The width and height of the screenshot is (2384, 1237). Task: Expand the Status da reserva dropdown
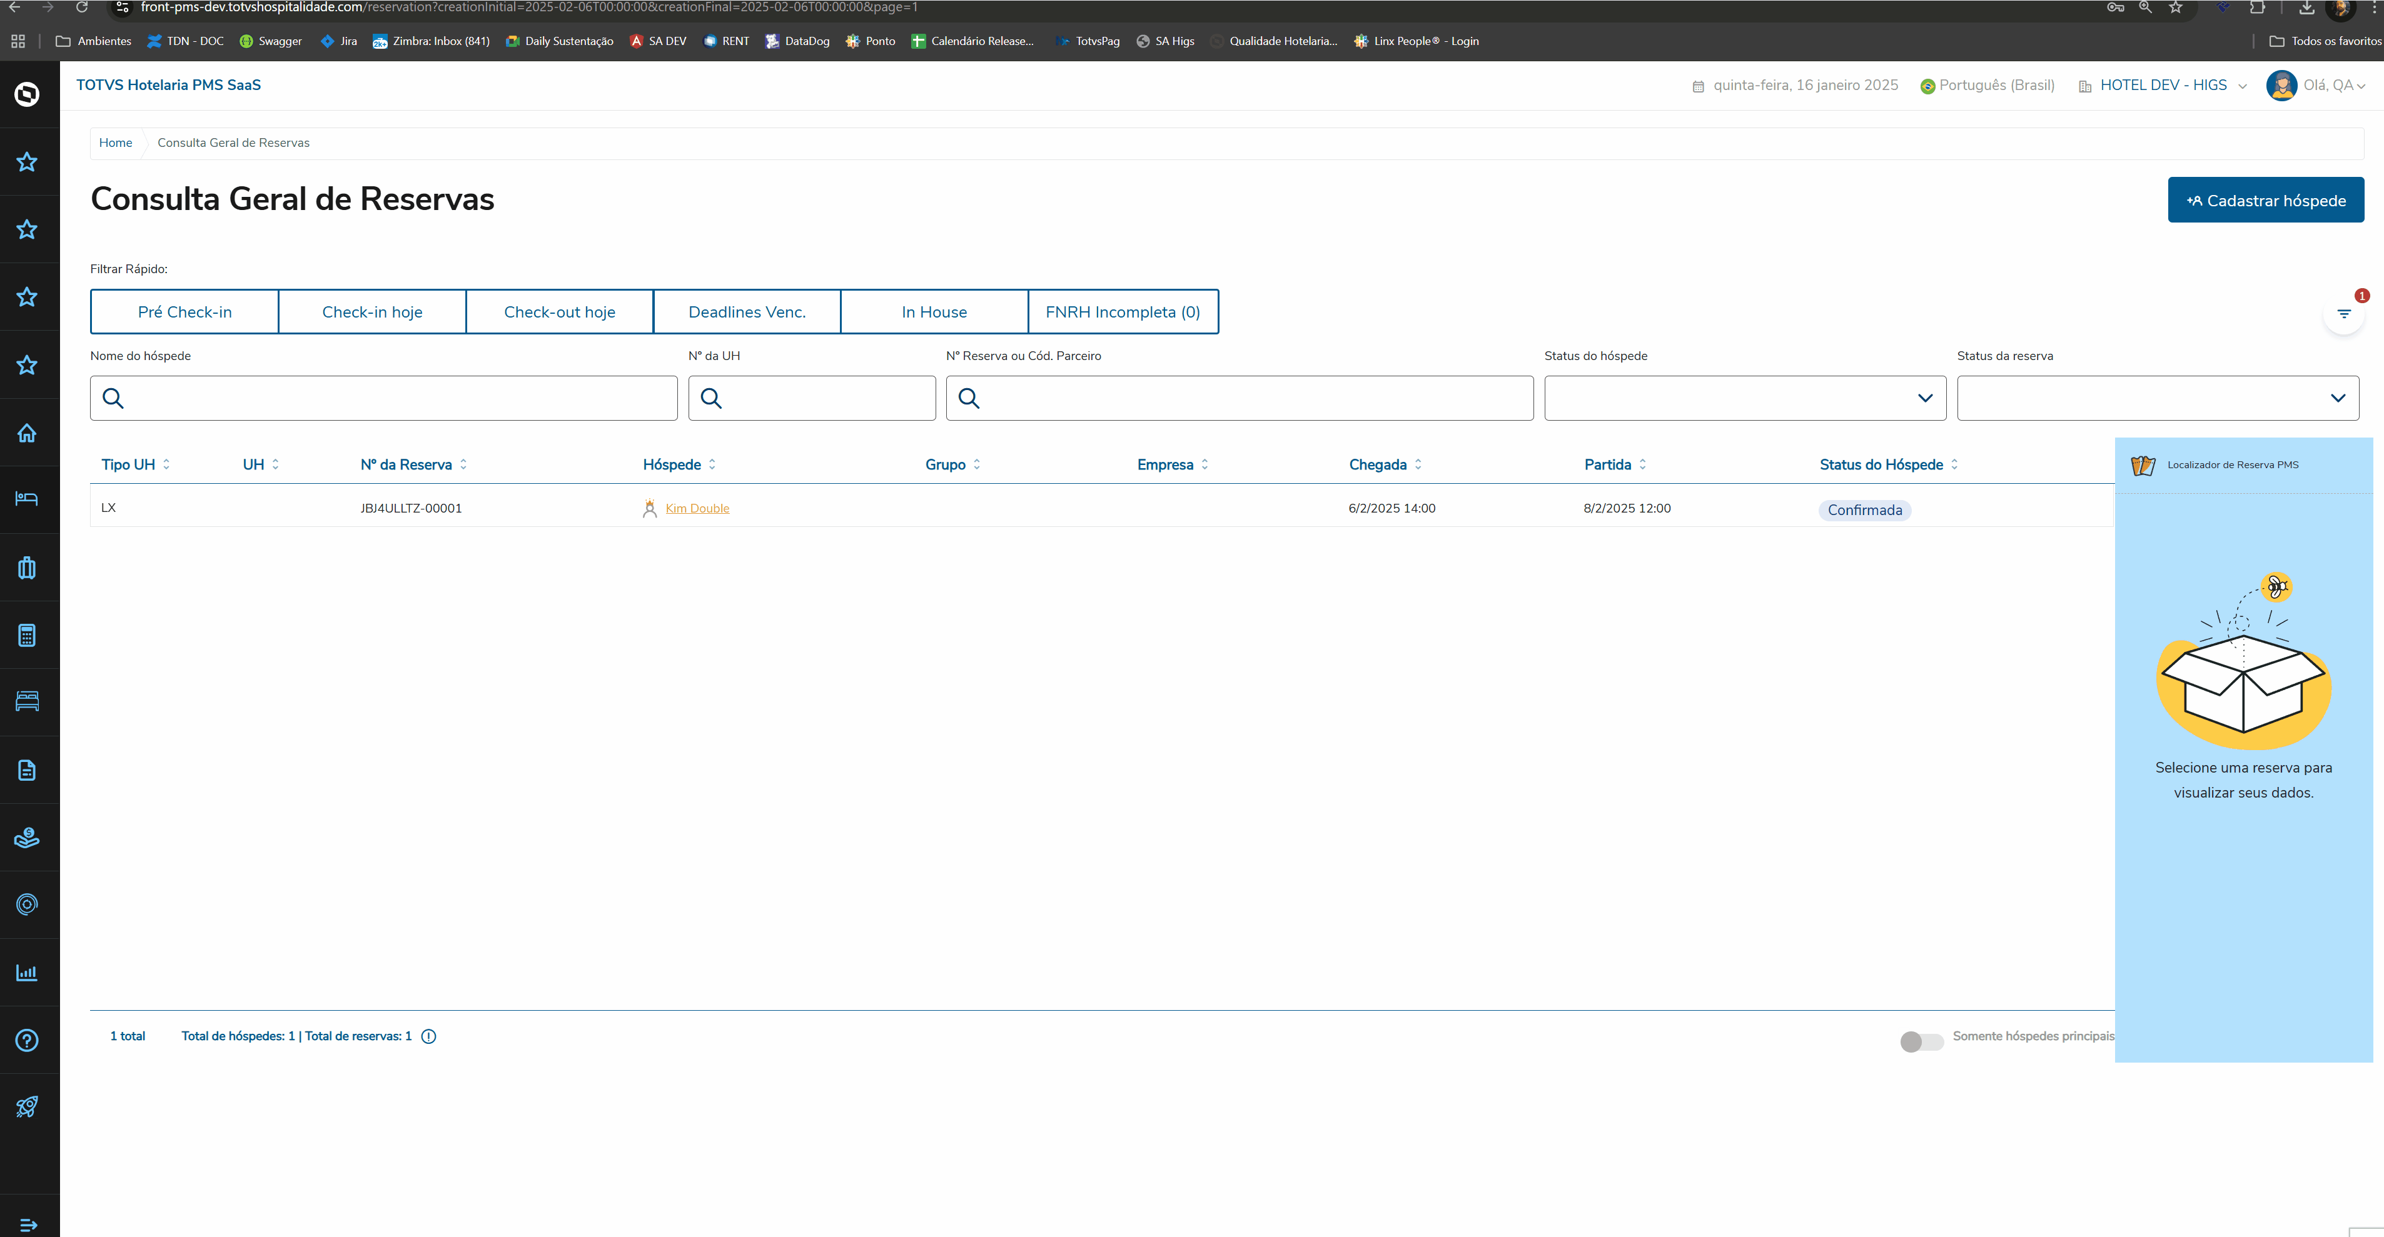pos(2157,398)
